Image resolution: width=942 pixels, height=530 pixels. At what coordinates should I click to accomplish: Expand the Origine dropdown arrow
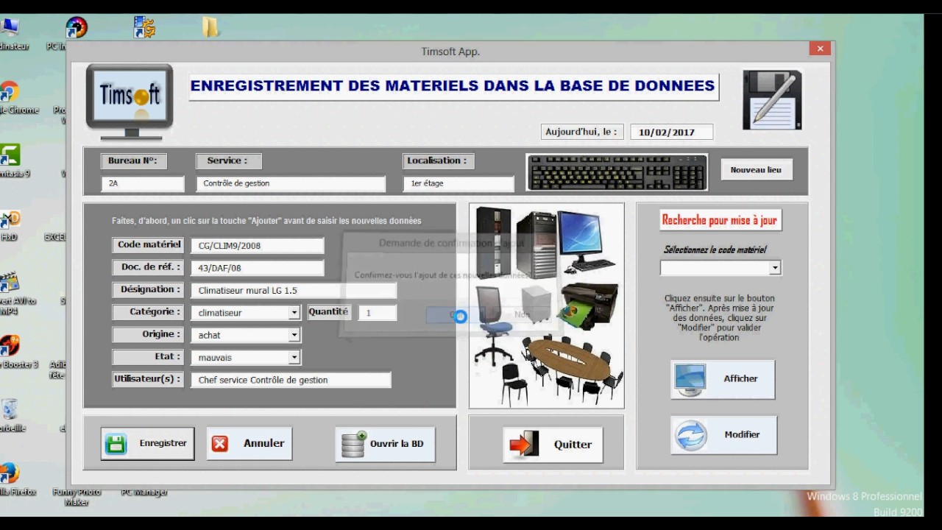click(294, 335)
